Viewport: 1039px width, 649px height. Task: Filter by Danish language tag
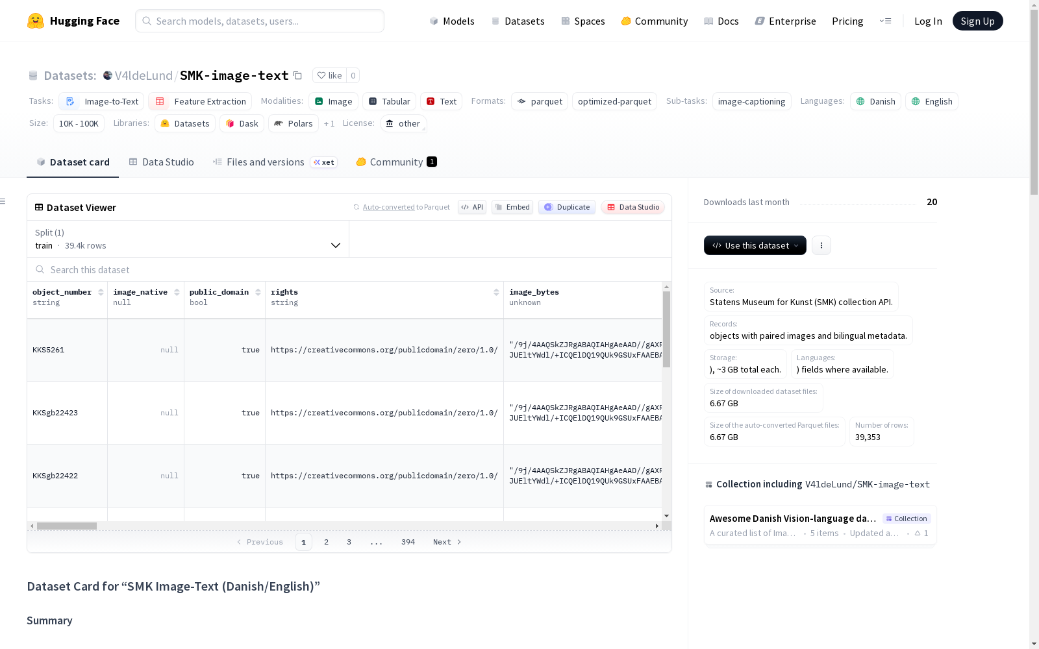[875, 101]
